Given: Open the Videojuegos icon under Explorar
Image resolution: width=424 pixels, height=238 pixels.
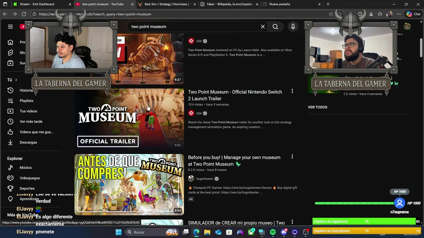Looking at the screenshot, I should (x=10, y=178).
